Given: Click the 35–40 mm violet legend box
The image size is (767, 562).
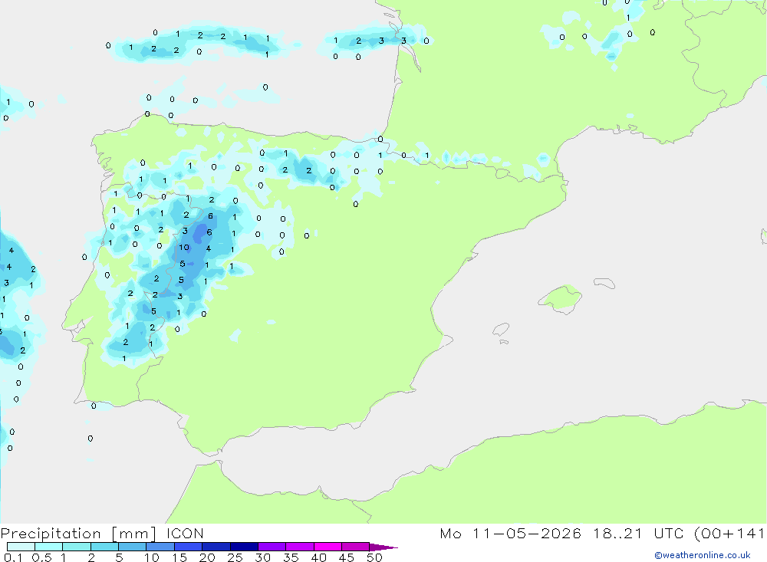Looking at the screenshot, I should click(x=300, y=547).
